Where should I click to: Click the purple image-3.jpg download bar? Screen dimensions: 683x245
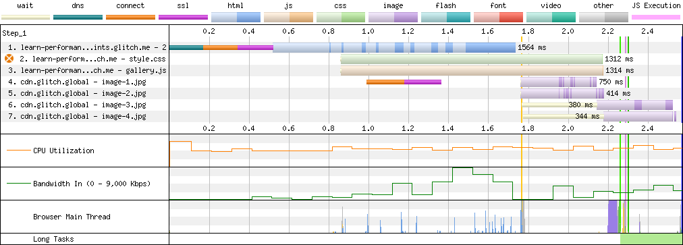point(634,105)
